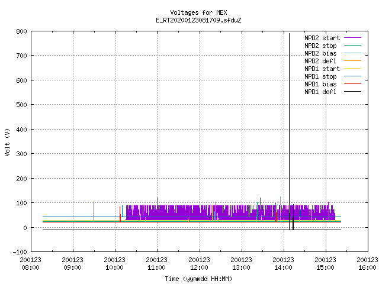The image size is (379, 284).
Task: Click the 'NPD2 stop' legend label
Action: [320, 46]
